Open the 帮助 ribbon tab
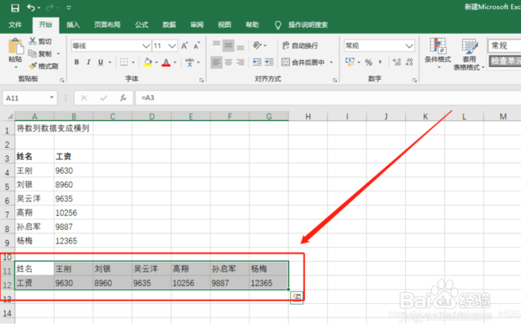Viewport: 521px width, 335px height. pyautogui.click(x=252, y=25)
